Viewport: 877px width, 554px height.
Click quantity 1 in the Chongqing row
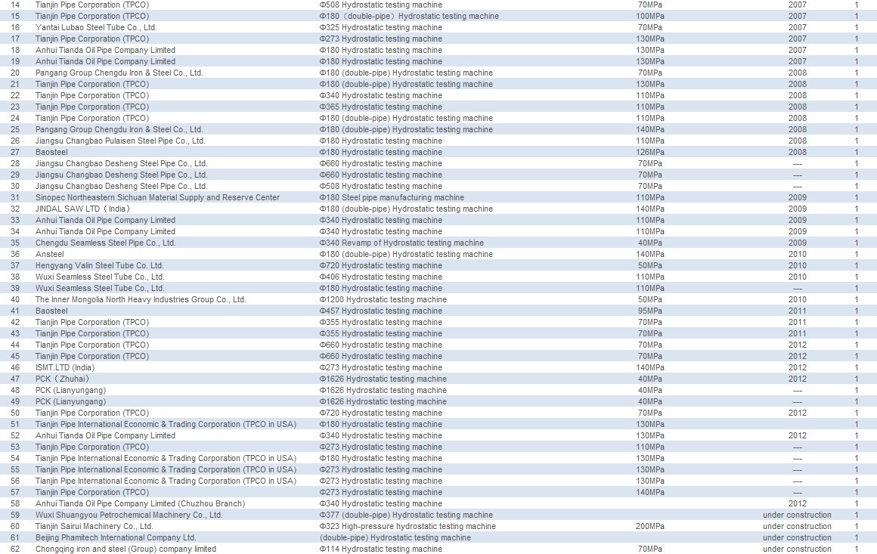pyautogui.click(x=856, y=549)
